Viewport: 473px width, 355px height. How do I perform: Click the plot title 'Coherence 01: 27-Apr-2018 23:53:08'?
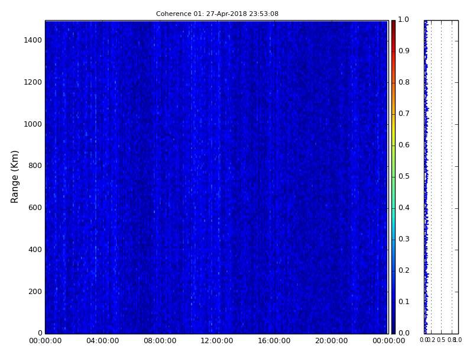(217, 14)
